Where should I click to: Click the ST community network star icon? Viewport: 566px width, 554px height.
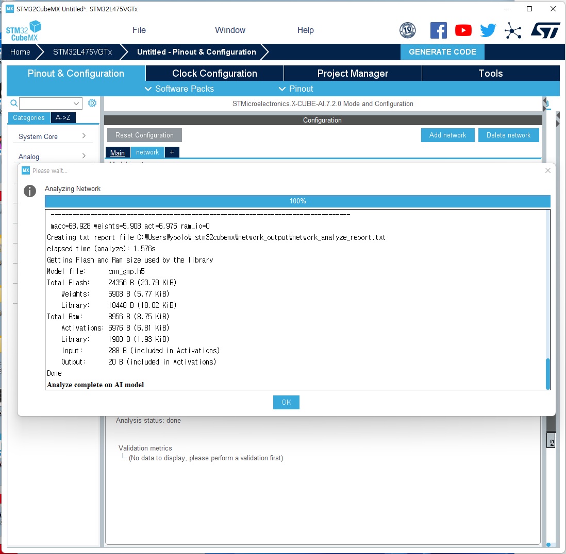click(513, 30)
